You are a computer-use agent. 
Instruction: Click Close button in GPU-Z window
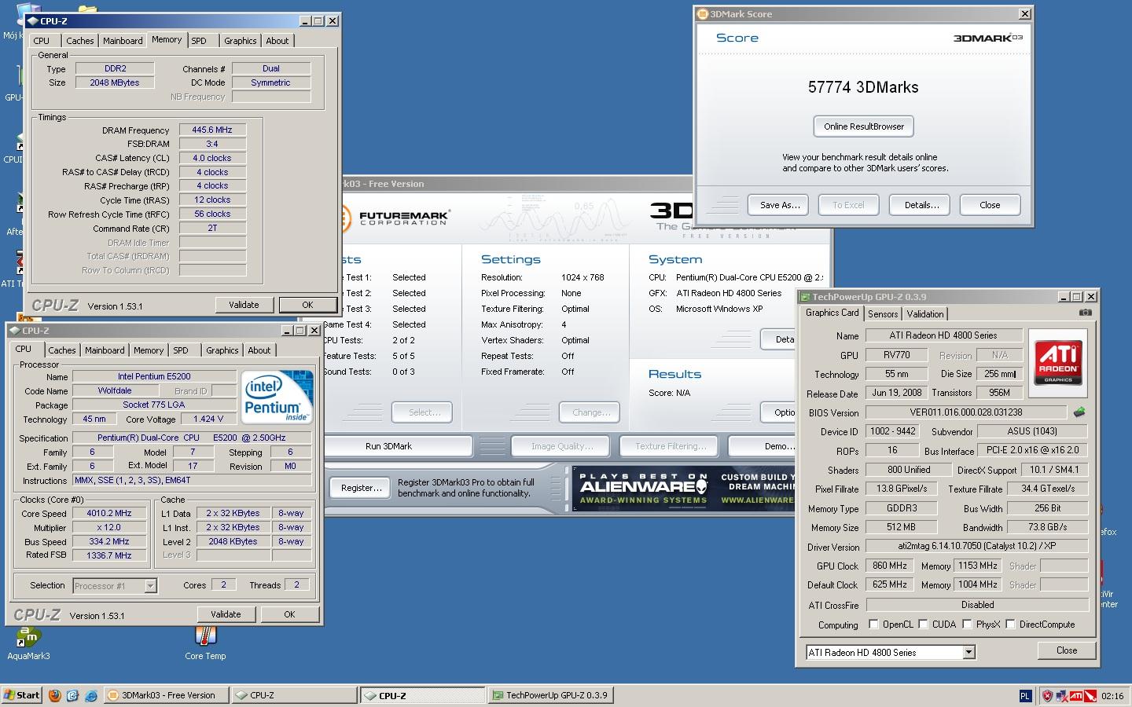pos(1067,650)
